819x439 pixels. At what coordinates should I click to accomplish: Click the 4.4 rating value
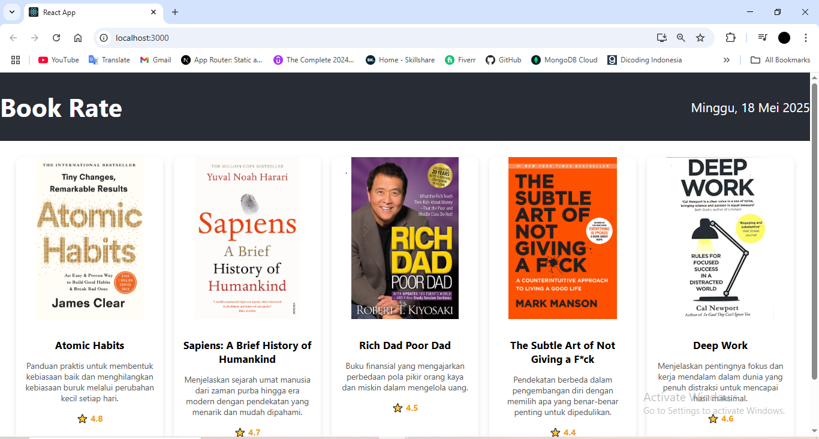570,432
